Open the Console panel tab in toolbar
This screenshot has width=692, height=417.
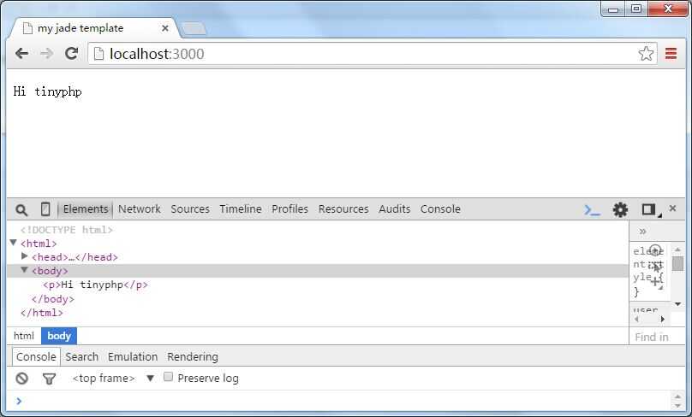(440, 209)
